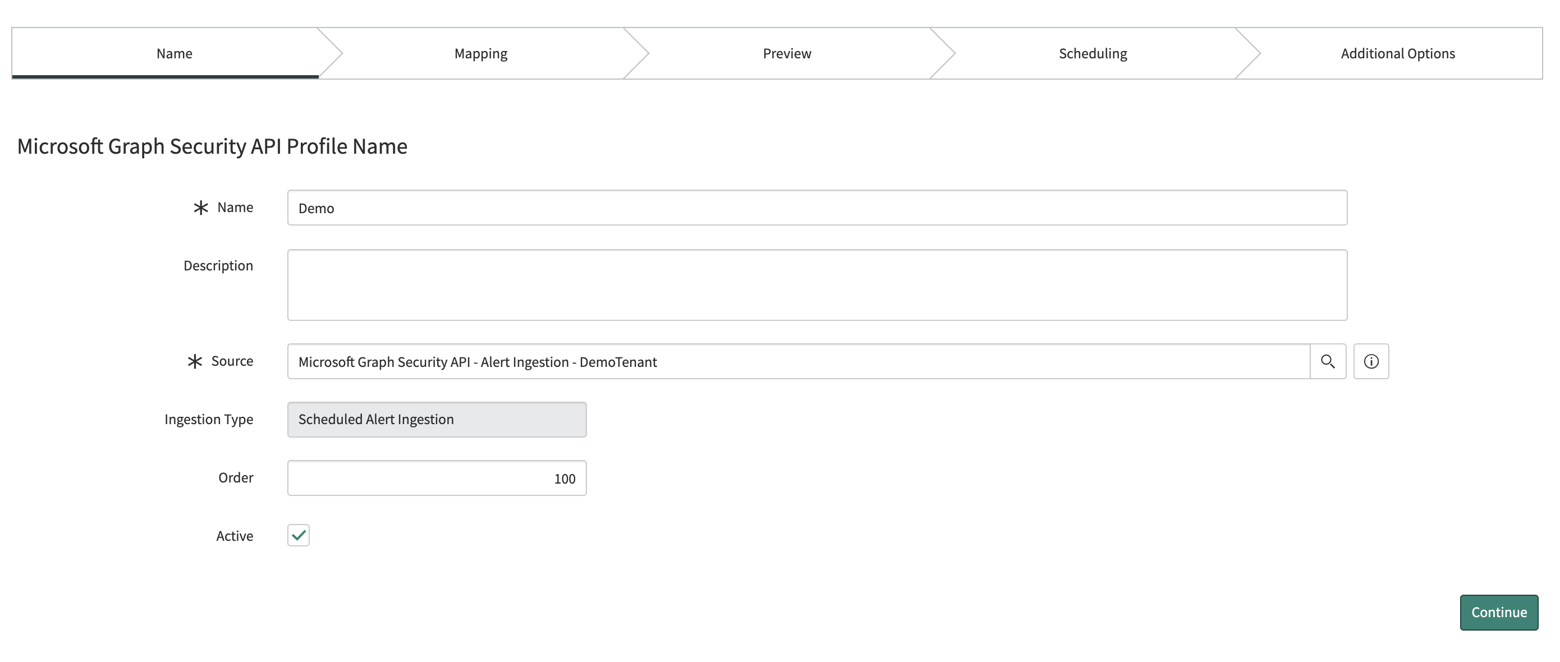Switch to the Name step tab

coord(175,53)
